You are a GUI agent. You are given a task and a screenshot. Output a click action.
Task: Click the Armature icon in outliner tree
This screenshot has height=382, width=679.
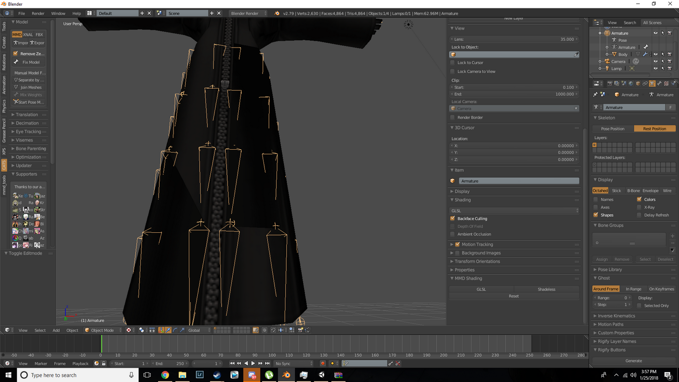coord(607,33)
